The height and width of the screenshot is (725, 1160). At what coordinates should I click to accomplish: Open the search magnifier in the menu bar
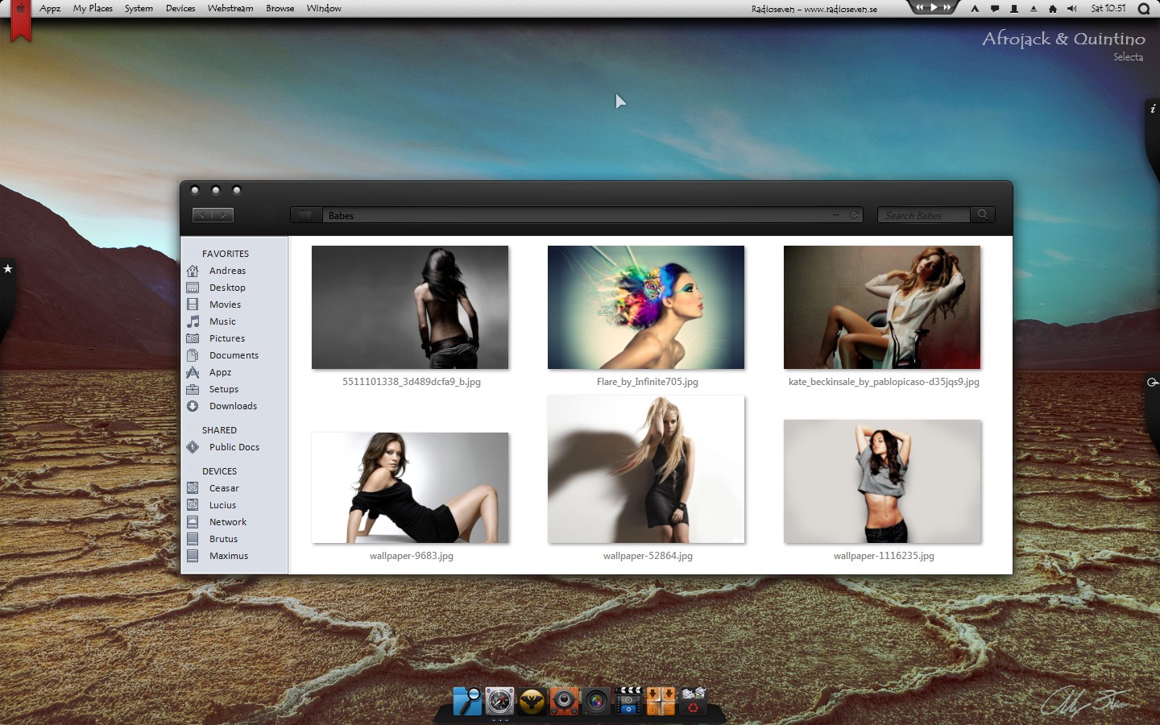[x=1144, y=9]
